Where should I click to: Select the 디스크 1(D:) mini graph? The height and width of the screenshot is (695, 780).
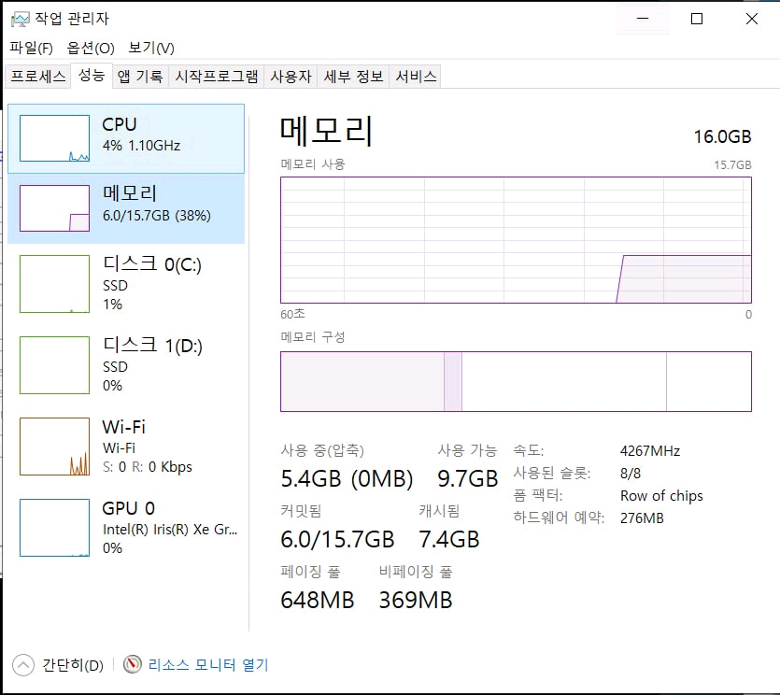[55, 365]
